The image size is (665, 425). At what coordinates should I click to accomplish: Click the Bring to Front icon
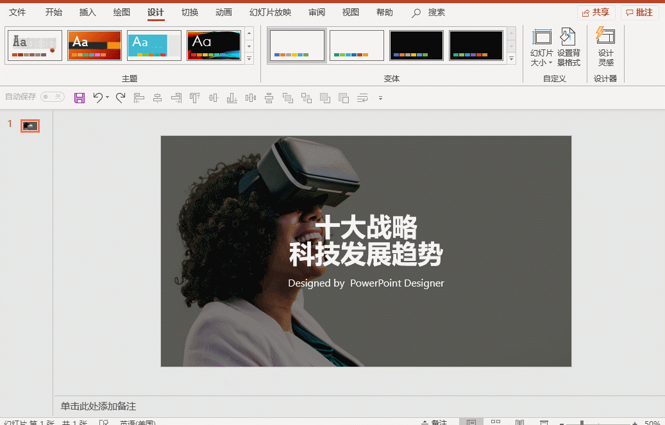(x=325, y=98)
